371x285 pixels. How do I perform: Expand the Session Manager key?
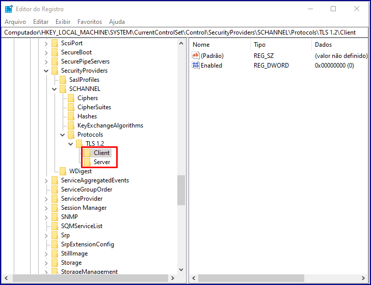[46, 208]
